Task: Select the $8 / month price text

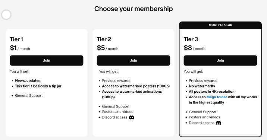Action: (x=194, y=48)
